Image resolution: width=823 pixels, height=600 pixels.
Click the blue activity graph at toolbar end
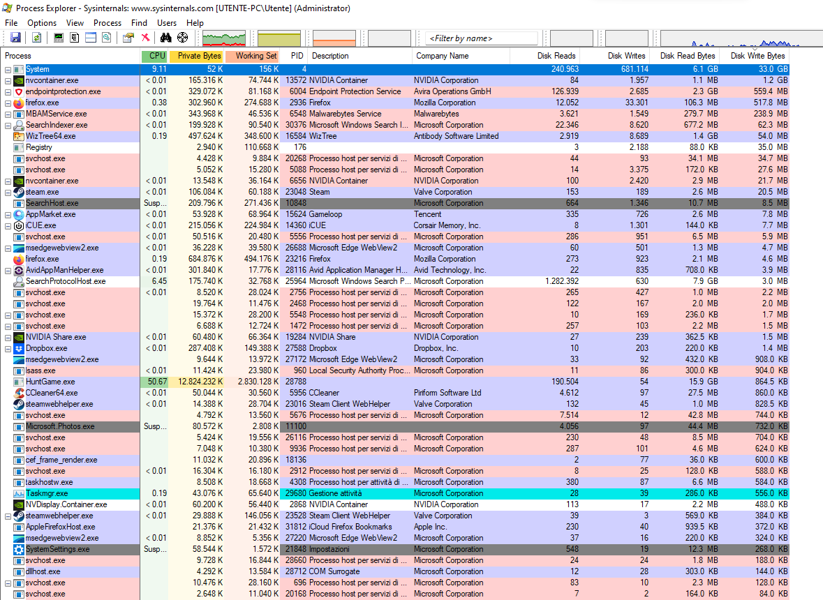tap(741, 38)
